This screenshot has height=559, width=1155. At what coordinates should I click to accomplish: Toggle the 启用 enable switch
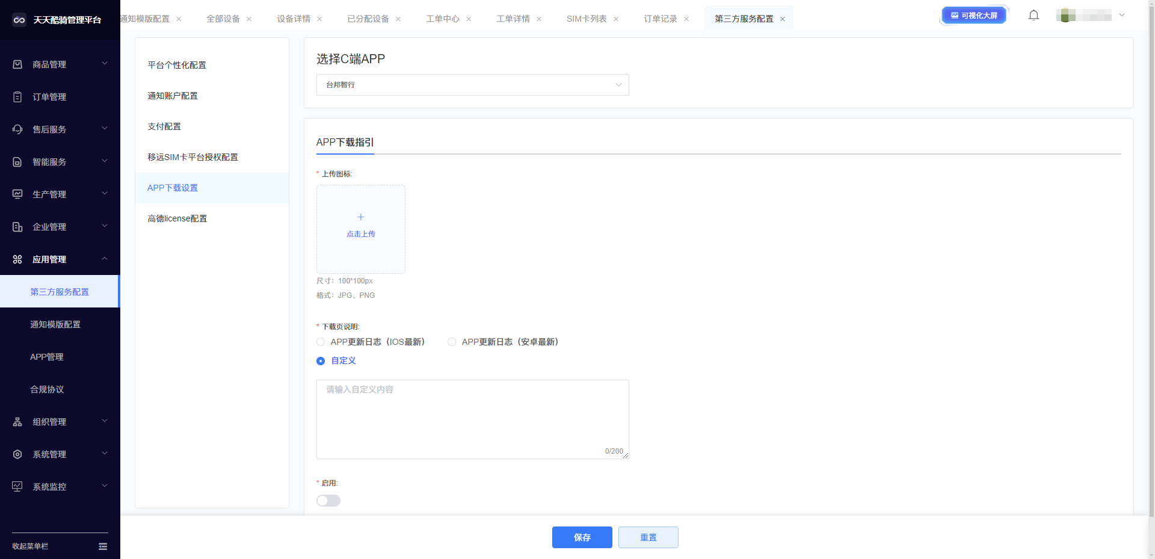(328, 501)
